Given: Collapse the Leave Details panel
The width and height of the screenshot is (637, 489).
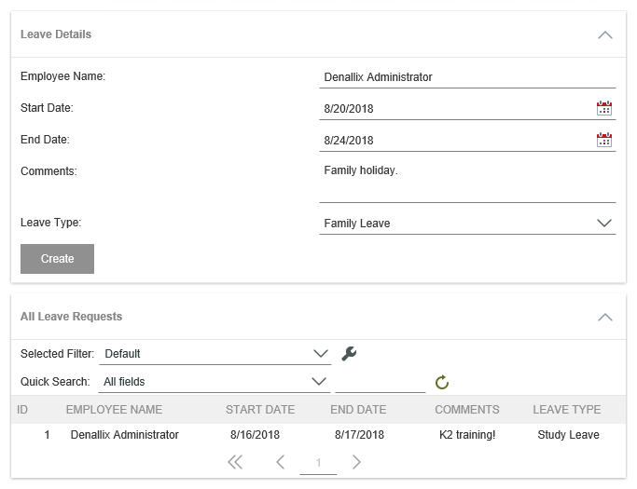Looking at the screenshot, I should coord(604,35).
